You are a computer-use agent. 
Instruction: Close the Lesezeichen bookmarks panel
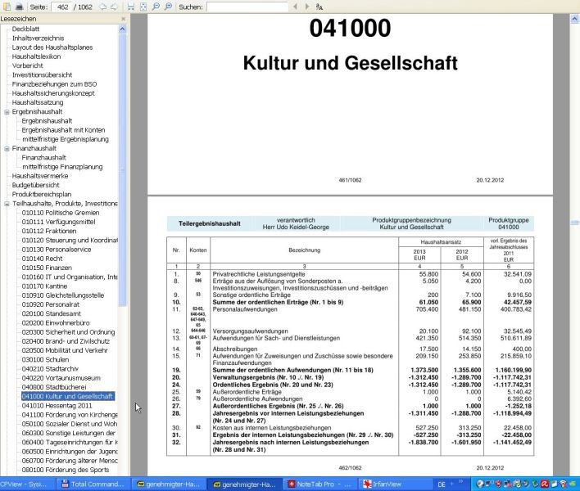click(x=123, y=18)
